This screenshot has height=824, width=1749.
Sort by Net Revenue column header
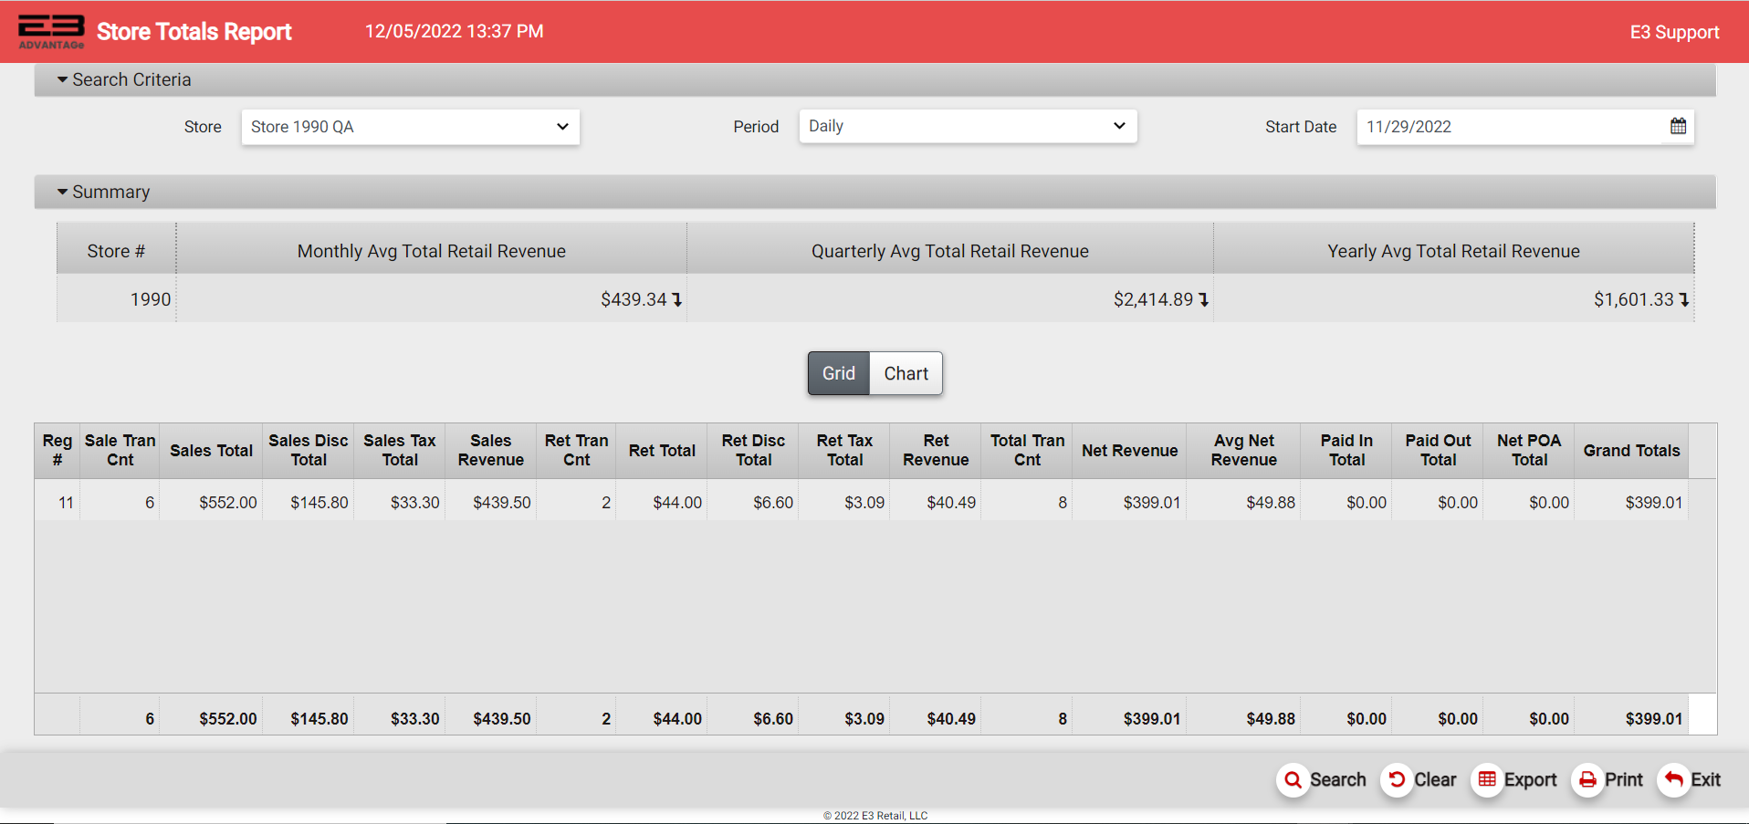[1129, 451]
